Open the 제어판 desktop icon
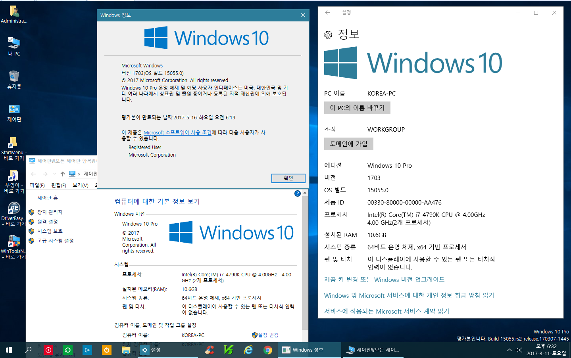Screen dimensions: 571x358 click(x=14, y=113)
